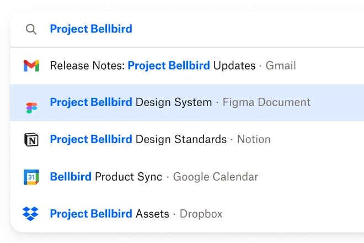Click the "Dropbox" source label
364x243 pixels.
[x=201, y=213]
